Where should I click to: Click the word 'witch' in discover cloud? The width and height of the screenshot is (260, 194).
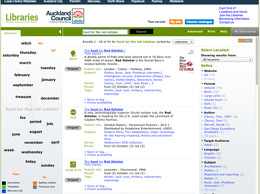[x=26, y=43]
